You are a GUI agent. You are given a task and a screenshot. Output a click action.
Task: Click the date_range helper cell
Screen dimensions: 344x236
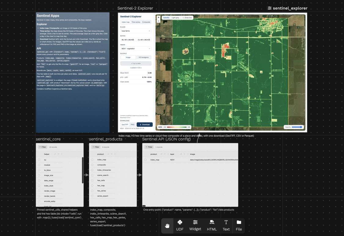click(49, 180)
